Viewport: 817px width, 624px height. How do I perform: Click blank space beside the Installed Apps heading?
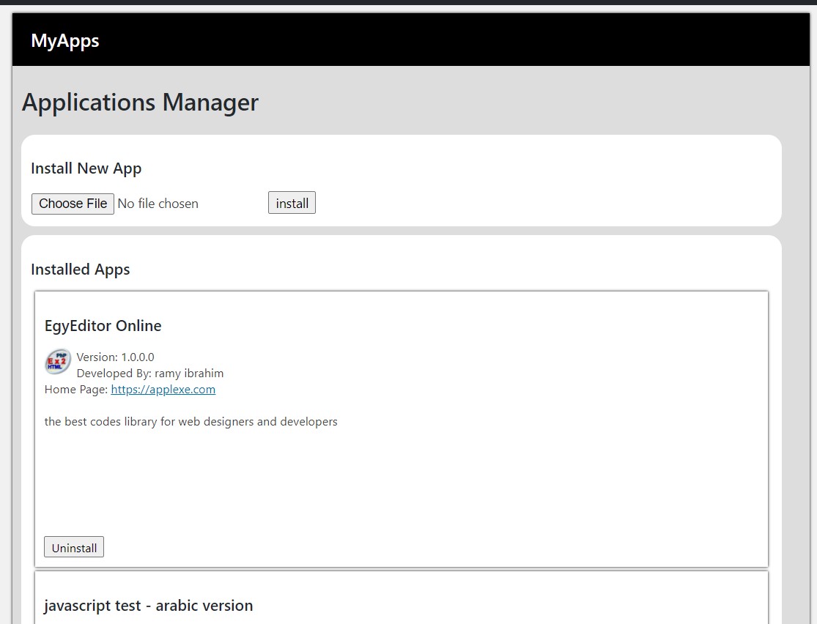[x=440, y=270]
